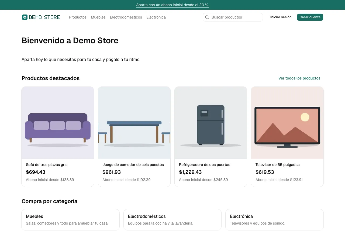The width and height of the screenshot is (345, 231).
Task: Click Ver todos los productos
Action: click(299, 78)
